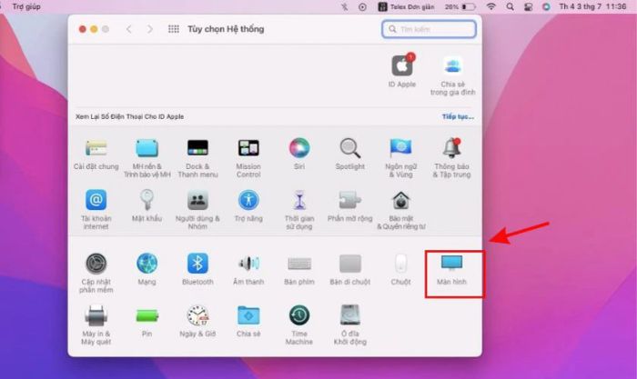Open Tài khoản internet preferences
This screenshot has width=637, height=379.
pos(96,210)
